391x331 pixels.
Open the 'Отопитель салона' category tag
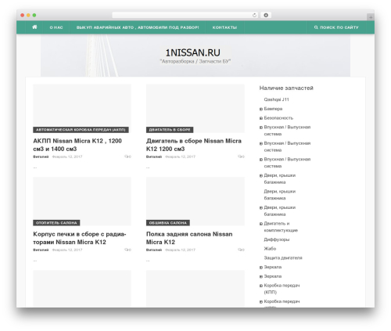coord(56,223)
